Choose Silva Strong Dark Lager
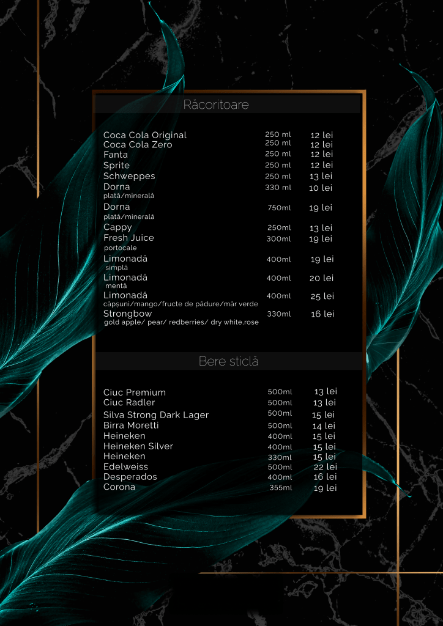Viewport: 443px width, 626px height. coord(156,415)
